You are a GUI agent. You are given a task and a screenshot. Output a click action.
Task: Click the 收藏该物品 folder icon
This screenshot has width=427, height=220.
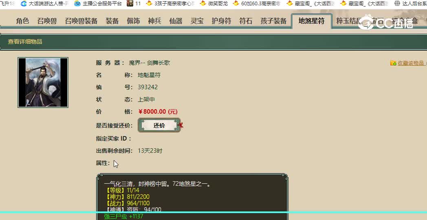click(x=393, y=63)
